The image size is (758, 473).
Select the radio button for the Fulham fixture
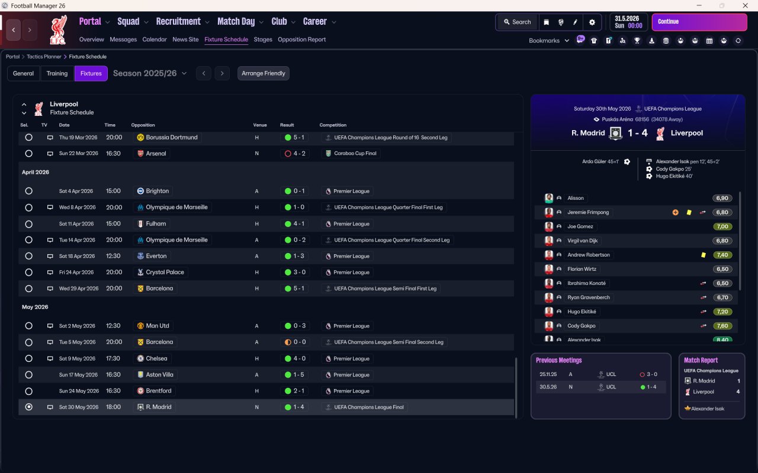[28, 224]
